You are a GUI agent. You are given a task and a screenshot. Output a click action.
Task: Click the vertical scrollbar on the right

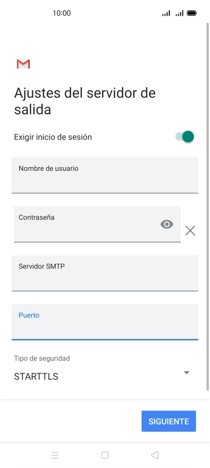click(207, 206)
